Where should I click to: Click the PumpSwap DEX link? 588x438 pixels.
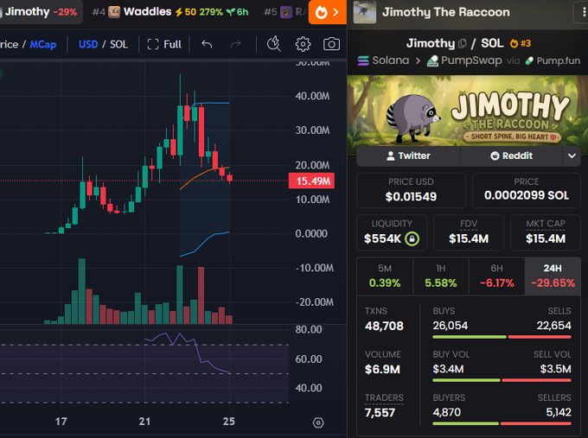(x=464, y=60)
